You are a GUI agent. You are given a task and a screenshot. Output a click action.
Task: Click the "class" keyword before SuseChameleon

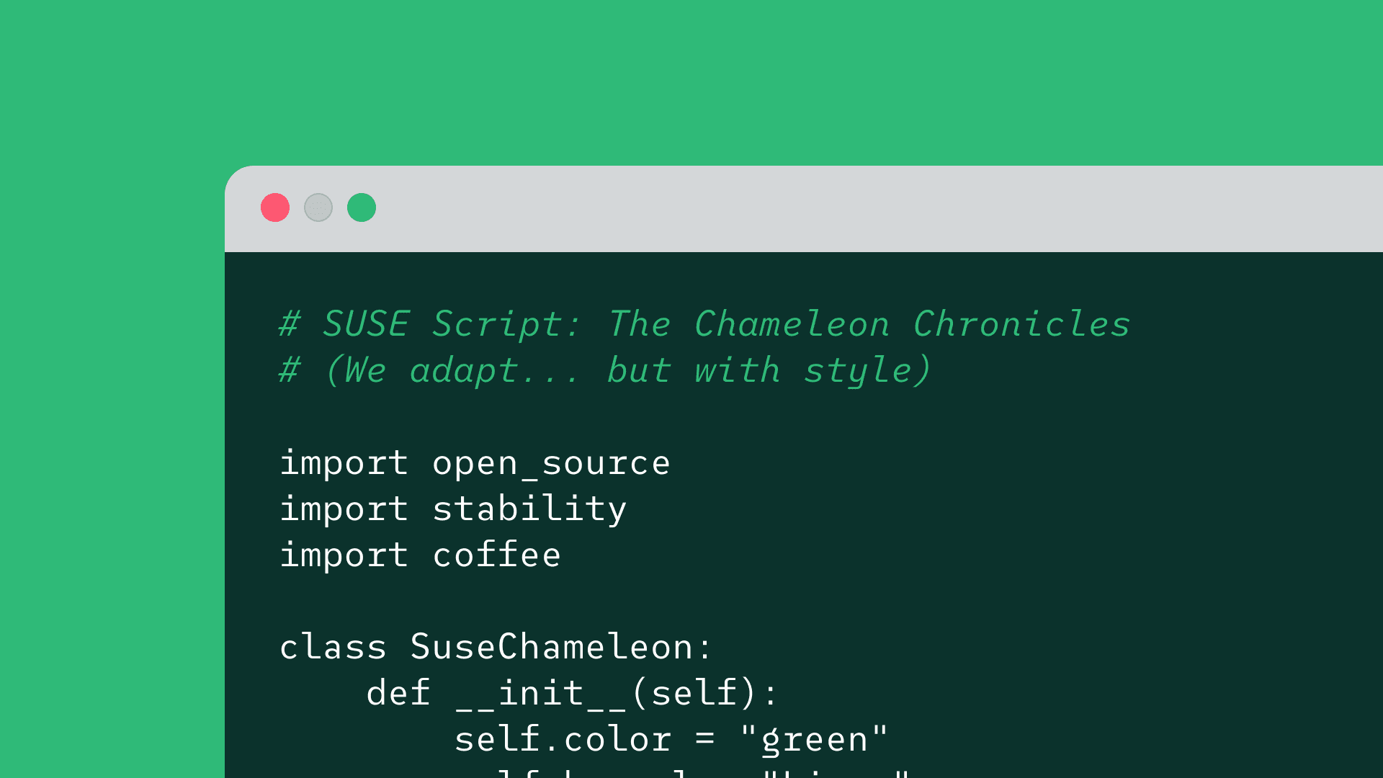333,647
